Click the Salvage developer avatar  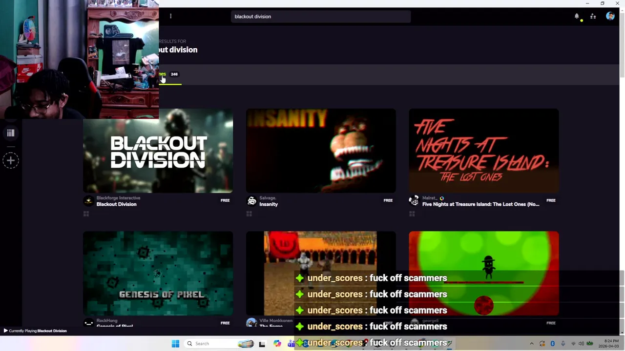coord(251,201)
